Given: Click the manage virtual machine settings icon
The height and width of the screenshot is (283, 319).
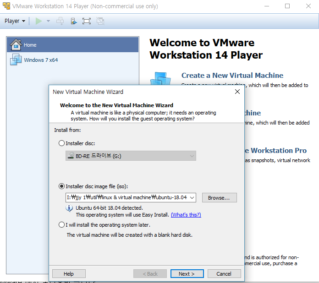Looking at the screenshot, I should [74, 21].
